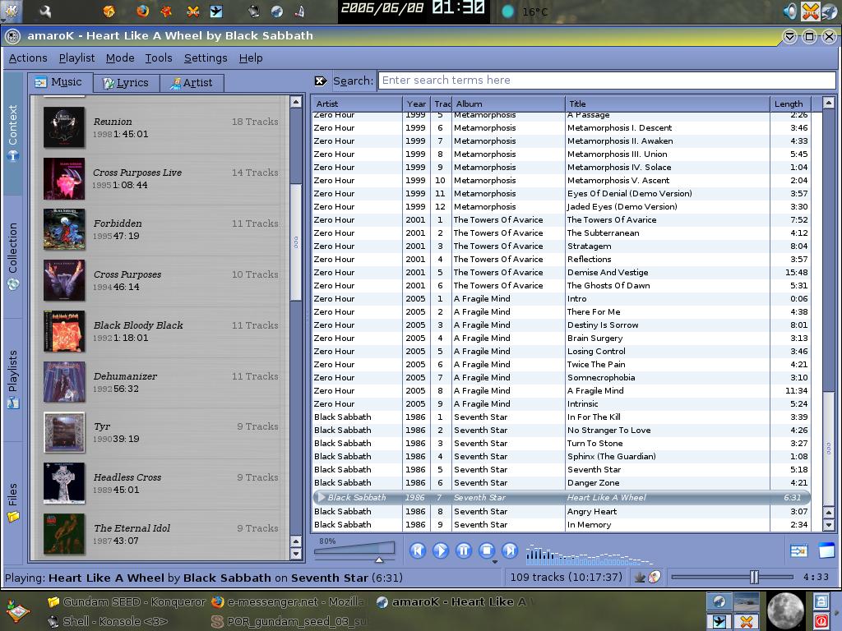
Task: Sort playlist by Artist column header
Action: 357,104
